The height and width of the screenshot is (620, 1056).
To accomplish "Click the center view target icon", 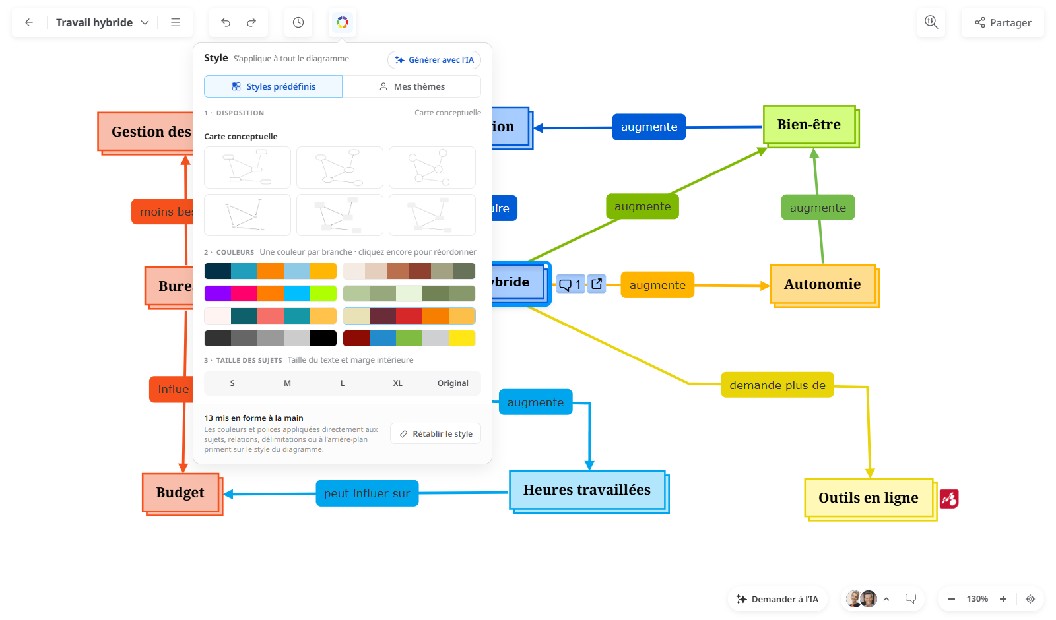I will 1030,599.
